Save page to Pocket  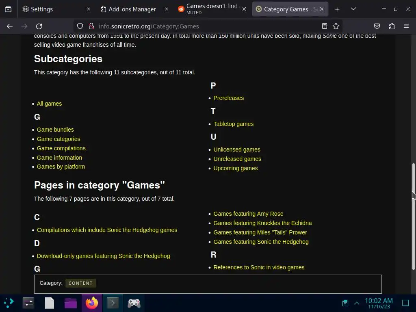[x=377, y=26]
